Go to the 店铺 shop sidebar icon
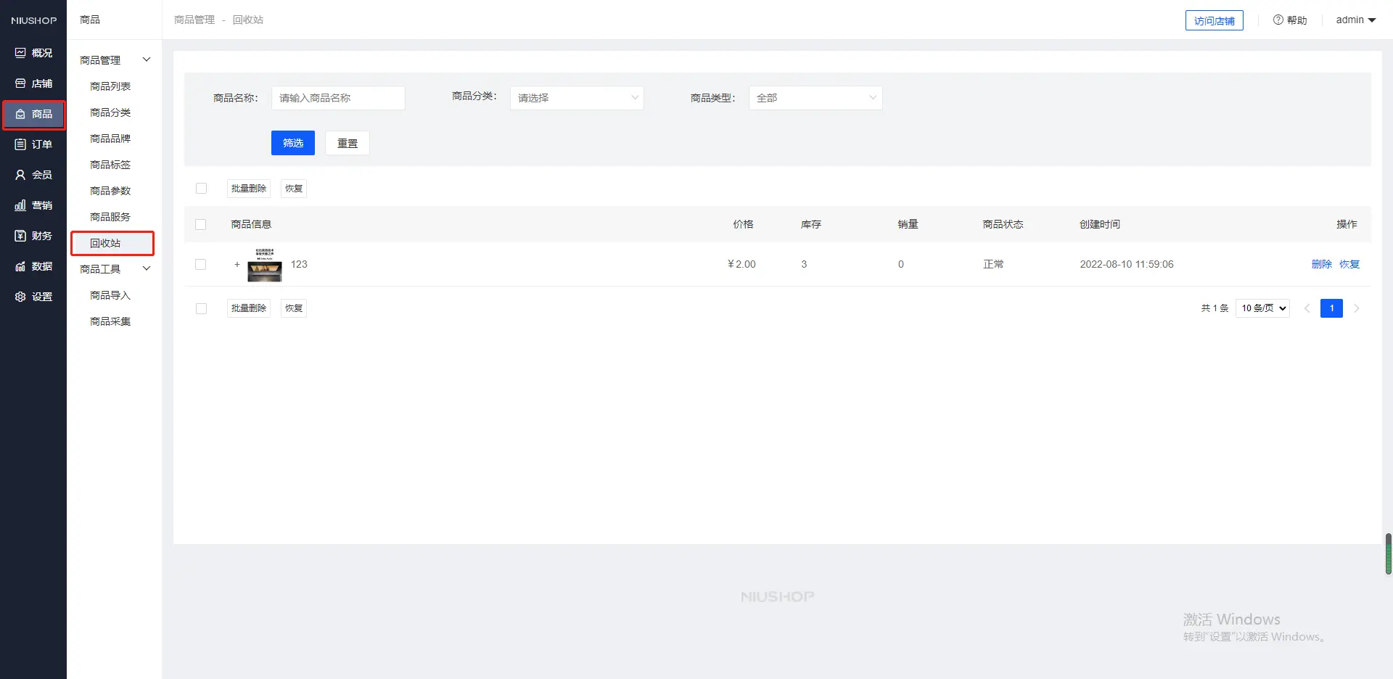Screen dimensions: 1393x679 click(20, 83)
